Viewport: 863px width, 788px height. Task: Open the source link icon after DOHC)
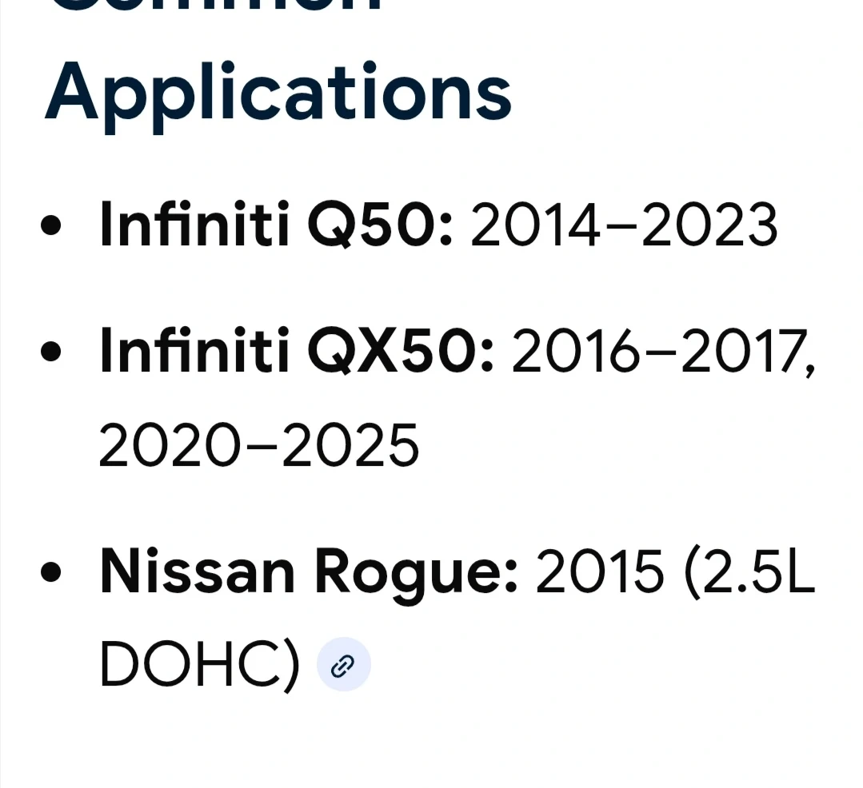click(343, 665)
